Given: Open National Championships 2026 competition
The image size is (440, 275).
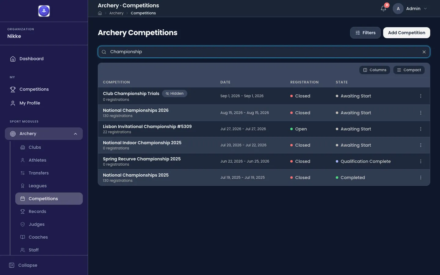Looking at the screenshot, I should (x=136, y=110).
